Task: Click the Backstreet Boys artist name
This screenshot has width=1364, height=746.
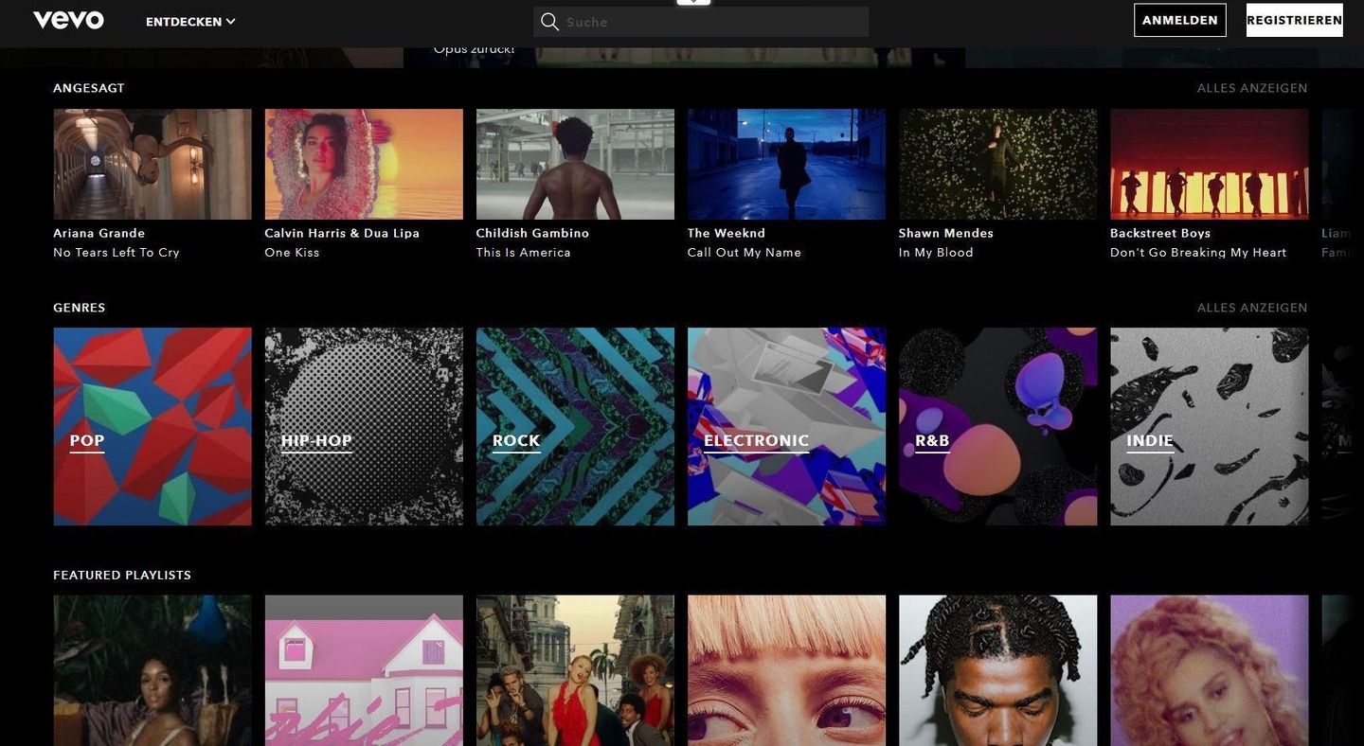Action: 1160,233
